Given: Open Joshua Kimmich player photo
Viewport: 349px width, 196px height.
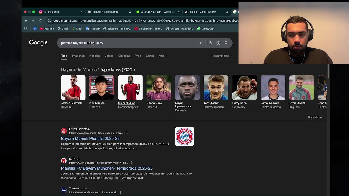Looking at the screenshot, I should [x=73, y=88].
